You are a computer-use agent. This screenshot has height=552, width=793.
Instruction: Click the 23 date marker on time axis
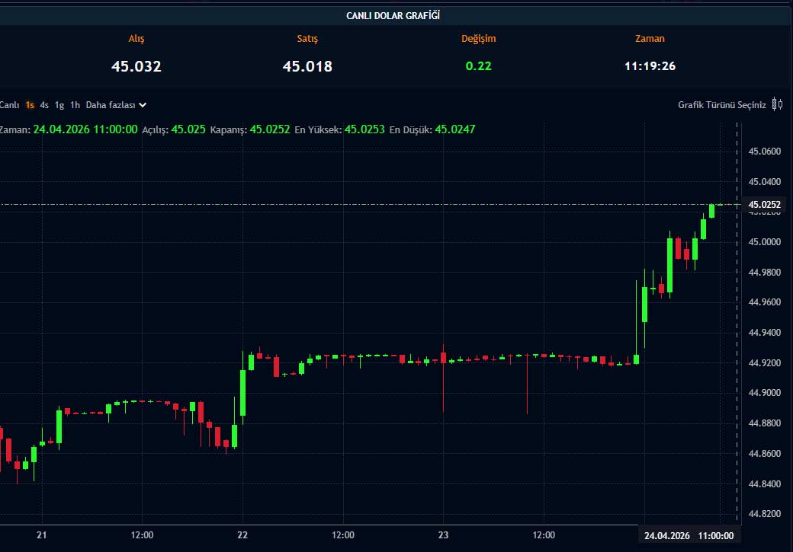pyautogui.click(x=444, y=536)
